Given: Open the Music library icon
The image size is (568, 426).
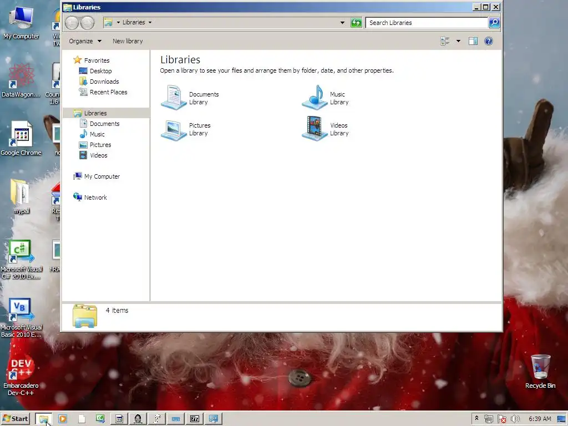Looking at the screenshot, I should point(315,98).
